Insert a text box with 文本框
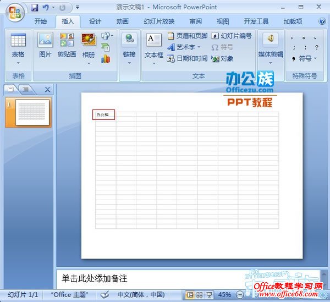The image size is (330, 302). [x=154, y=45]
